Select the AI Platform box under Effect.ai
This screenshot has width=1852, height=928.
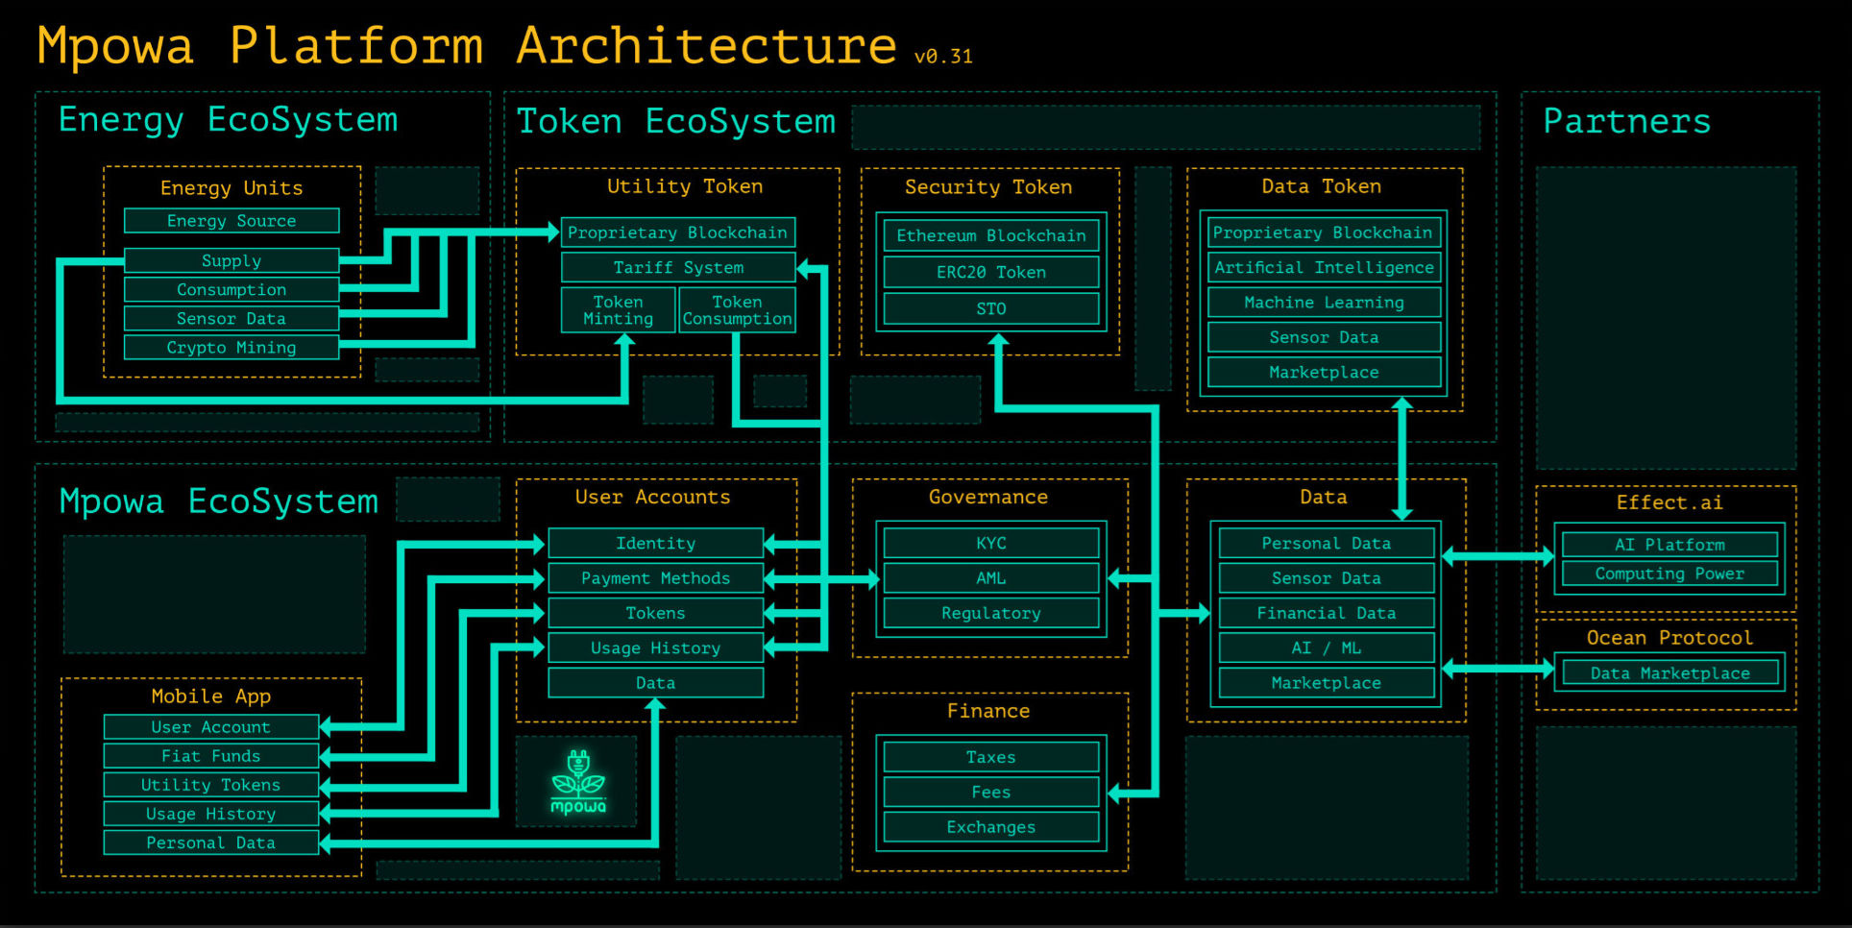point(1669,545)
